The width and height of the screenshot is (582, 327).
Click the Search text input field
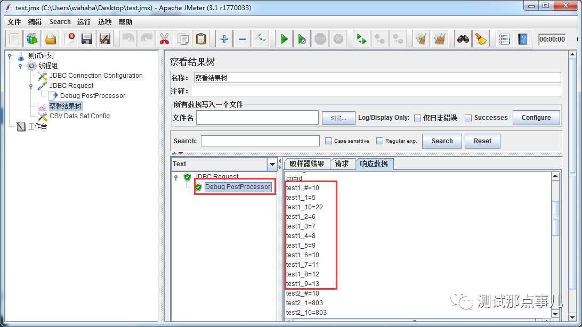(260, 141)
